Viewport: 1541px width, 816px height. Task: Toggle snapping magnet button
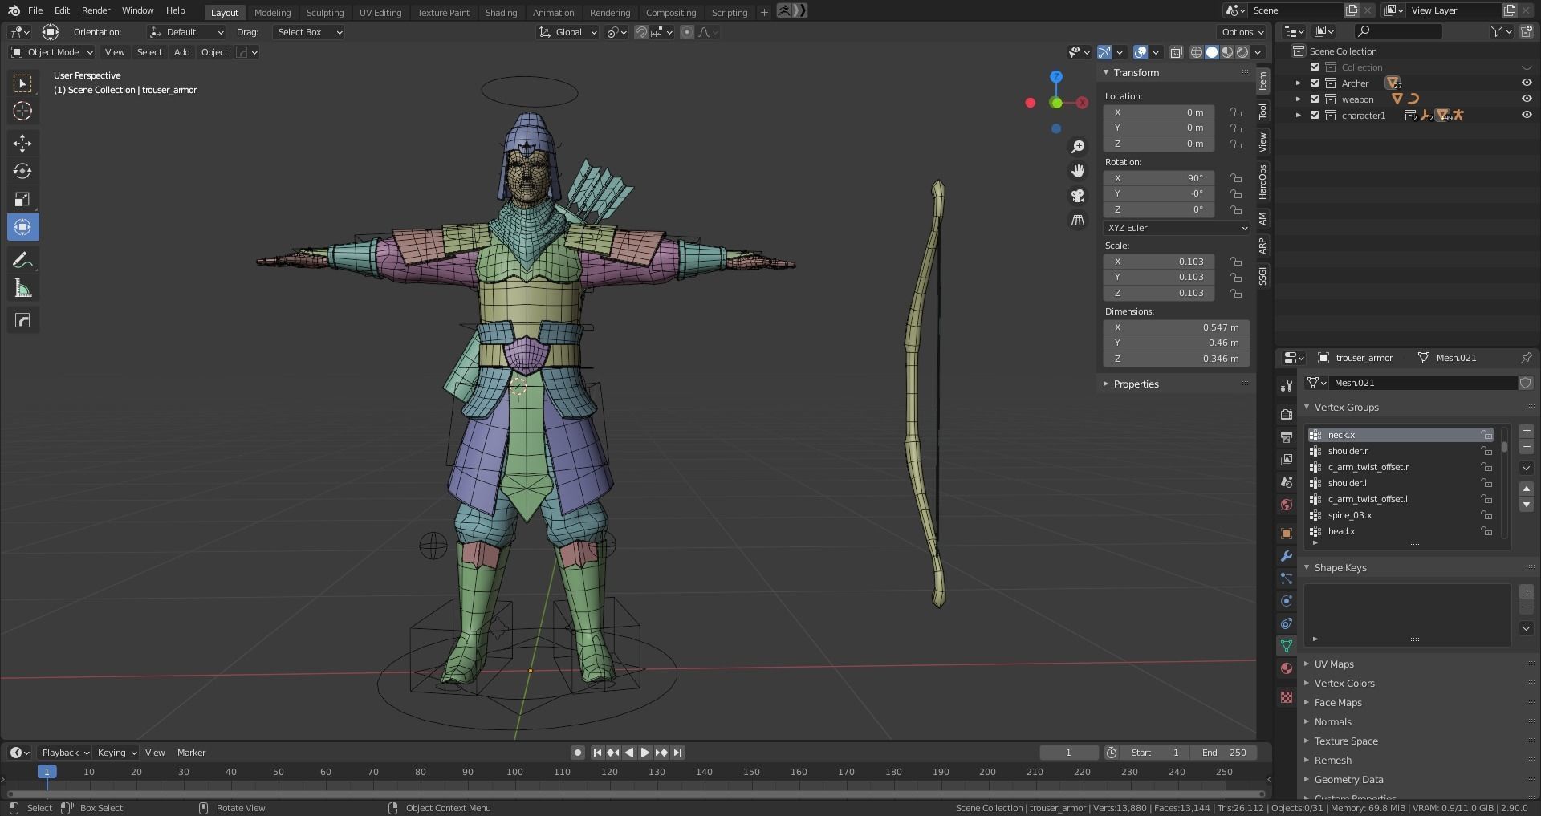point(641,32)
